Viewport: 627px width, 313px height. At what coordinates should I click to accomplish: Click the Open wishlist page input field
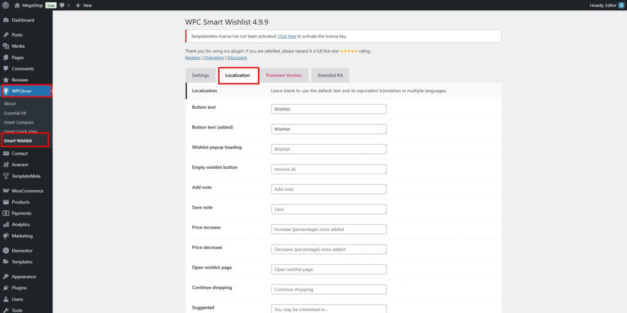[x=329, y=269]
